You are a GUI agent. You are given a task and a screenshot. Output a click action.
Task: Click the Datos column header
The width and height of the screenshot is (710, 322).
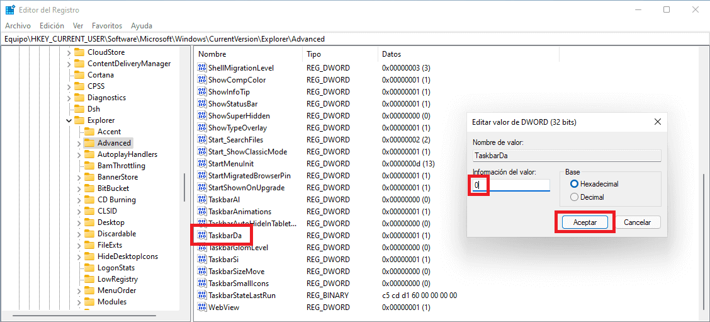click(469, 54)
